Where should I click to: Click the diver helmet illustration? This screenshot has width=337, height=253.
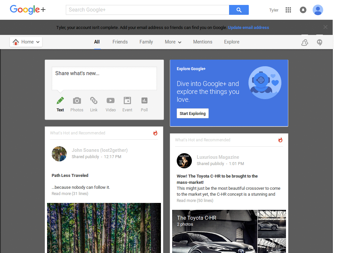coord(265,83)
